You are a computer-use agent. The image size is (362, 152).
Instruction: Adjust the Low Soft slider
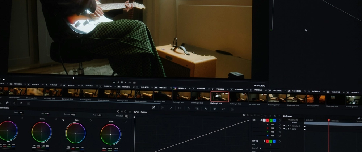[x=261, y=148]
